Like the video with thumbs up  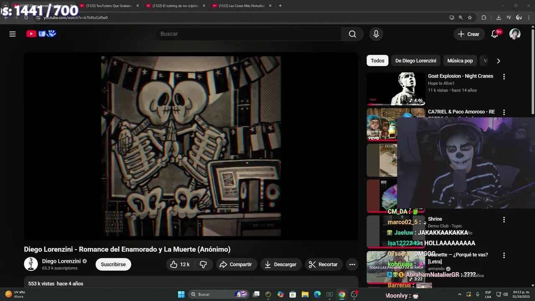click(180, 264)
